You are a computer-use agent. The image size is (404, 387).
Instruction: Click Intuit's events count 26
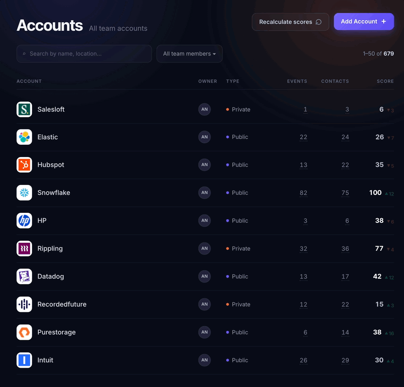[303, 361]
